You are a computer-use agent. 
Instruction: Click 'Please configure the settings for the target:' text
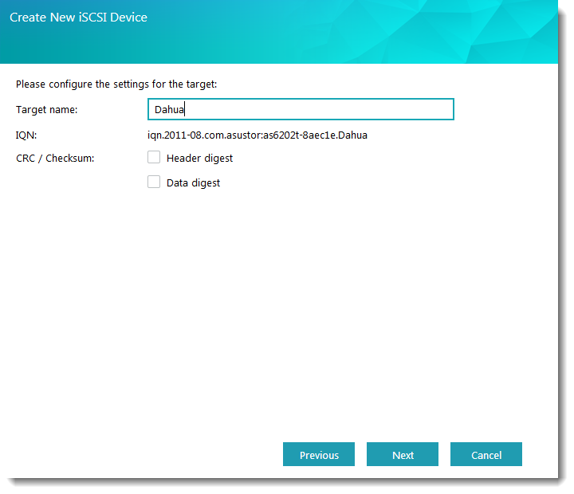click(116, 84)
